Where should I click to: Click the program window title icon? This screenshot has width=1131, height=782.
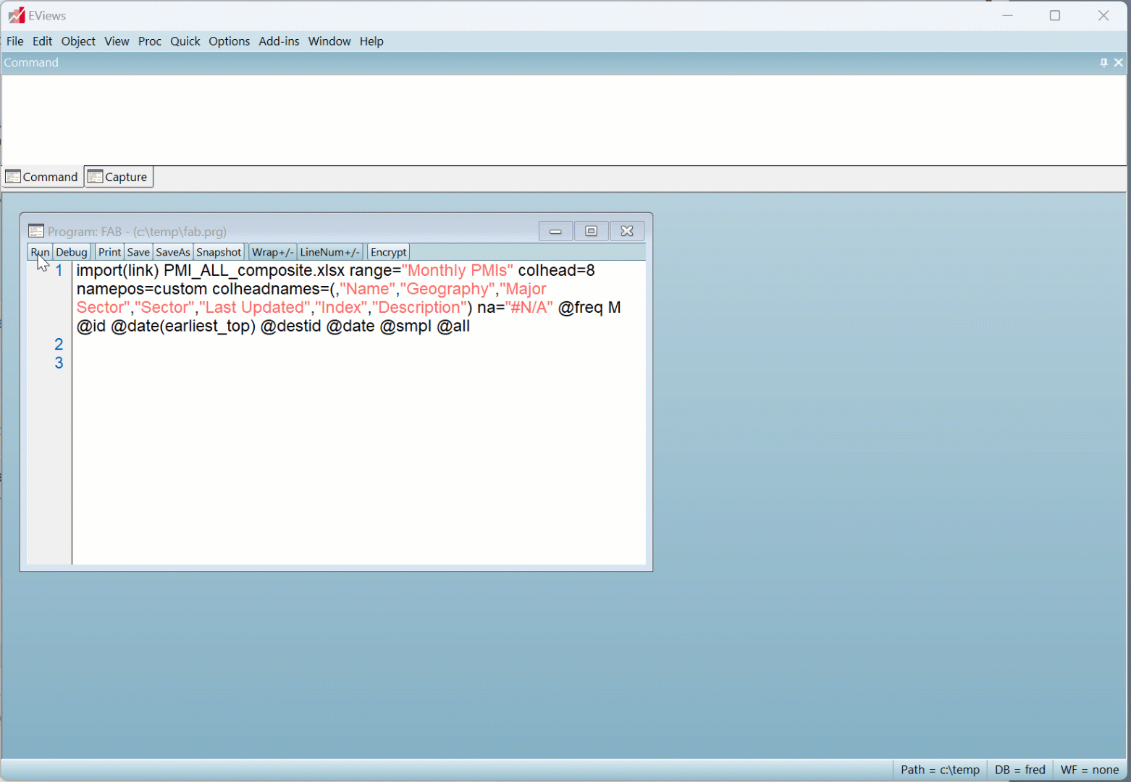point(36,231)
